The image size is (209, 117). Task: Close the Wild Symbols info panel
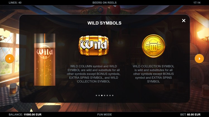(184, 21)
